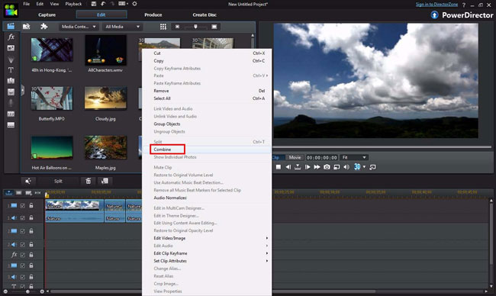The height and width of the screenshot is (296, 496).
Task: Click the settings gear icon in top bar
Action: pyautogui.click(x=134, y=4)
